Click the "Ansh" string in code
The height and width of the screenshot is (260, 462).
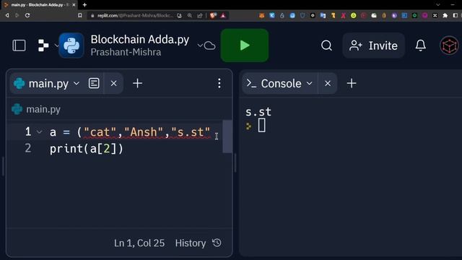pyautogui.click(x=144, y=132)
